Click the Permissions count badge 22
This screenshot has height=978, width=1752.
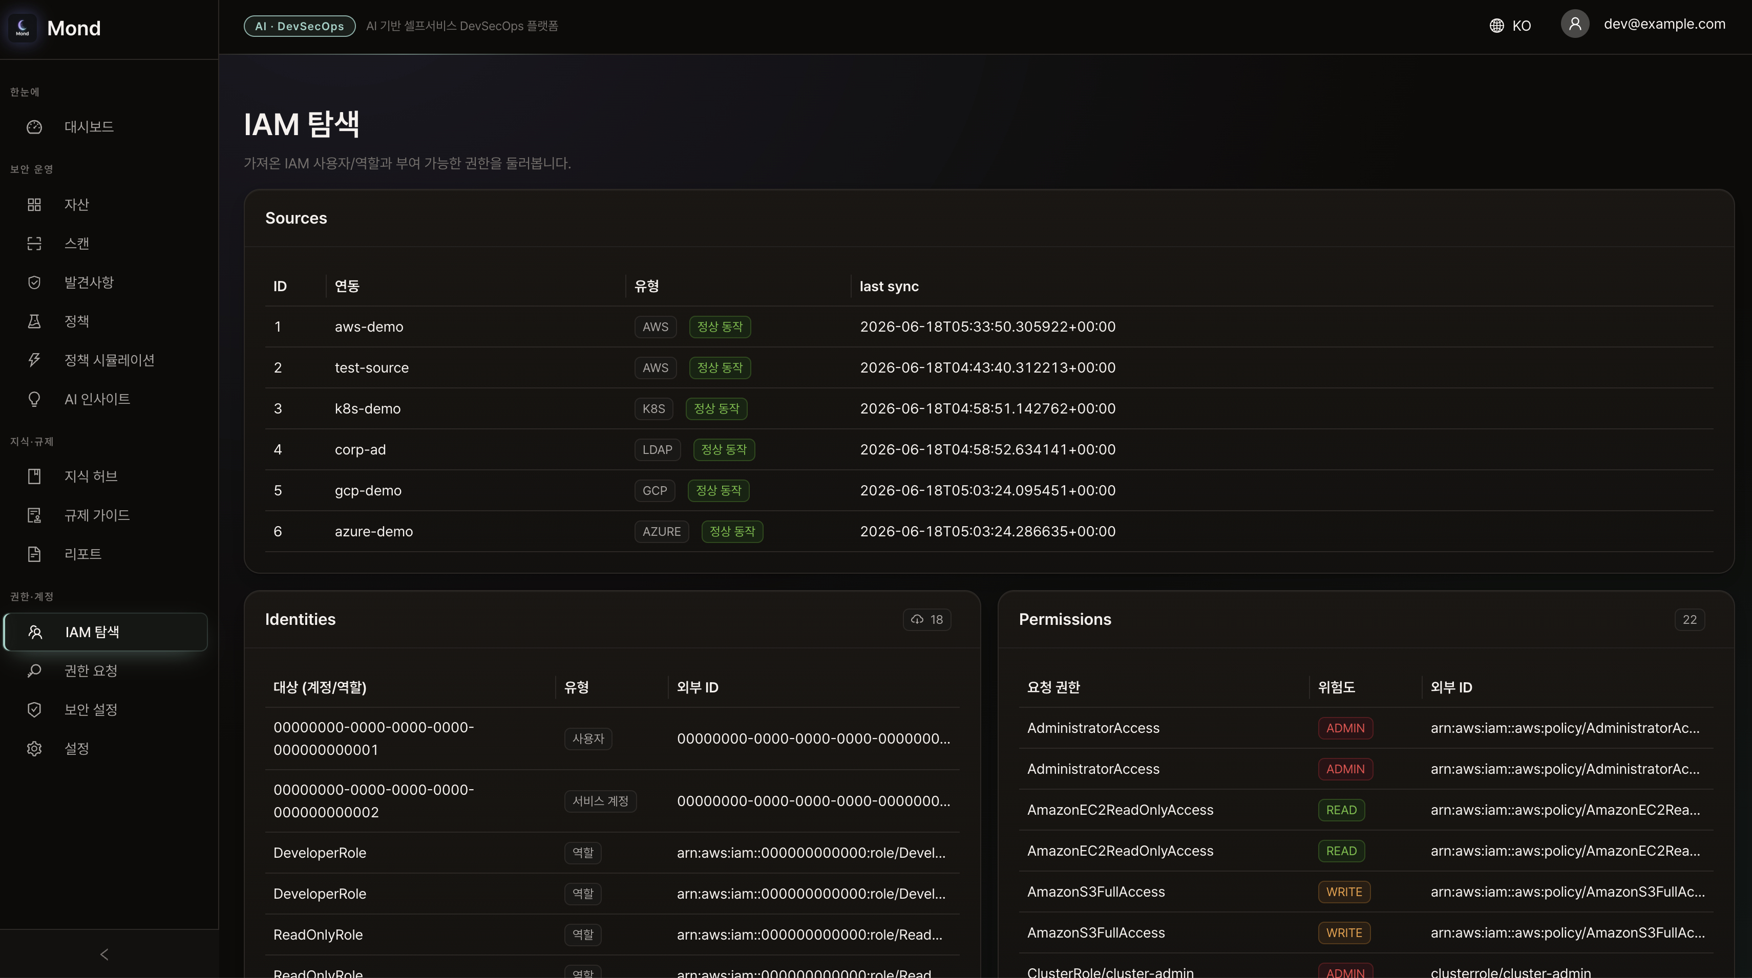click(1690, 619)
